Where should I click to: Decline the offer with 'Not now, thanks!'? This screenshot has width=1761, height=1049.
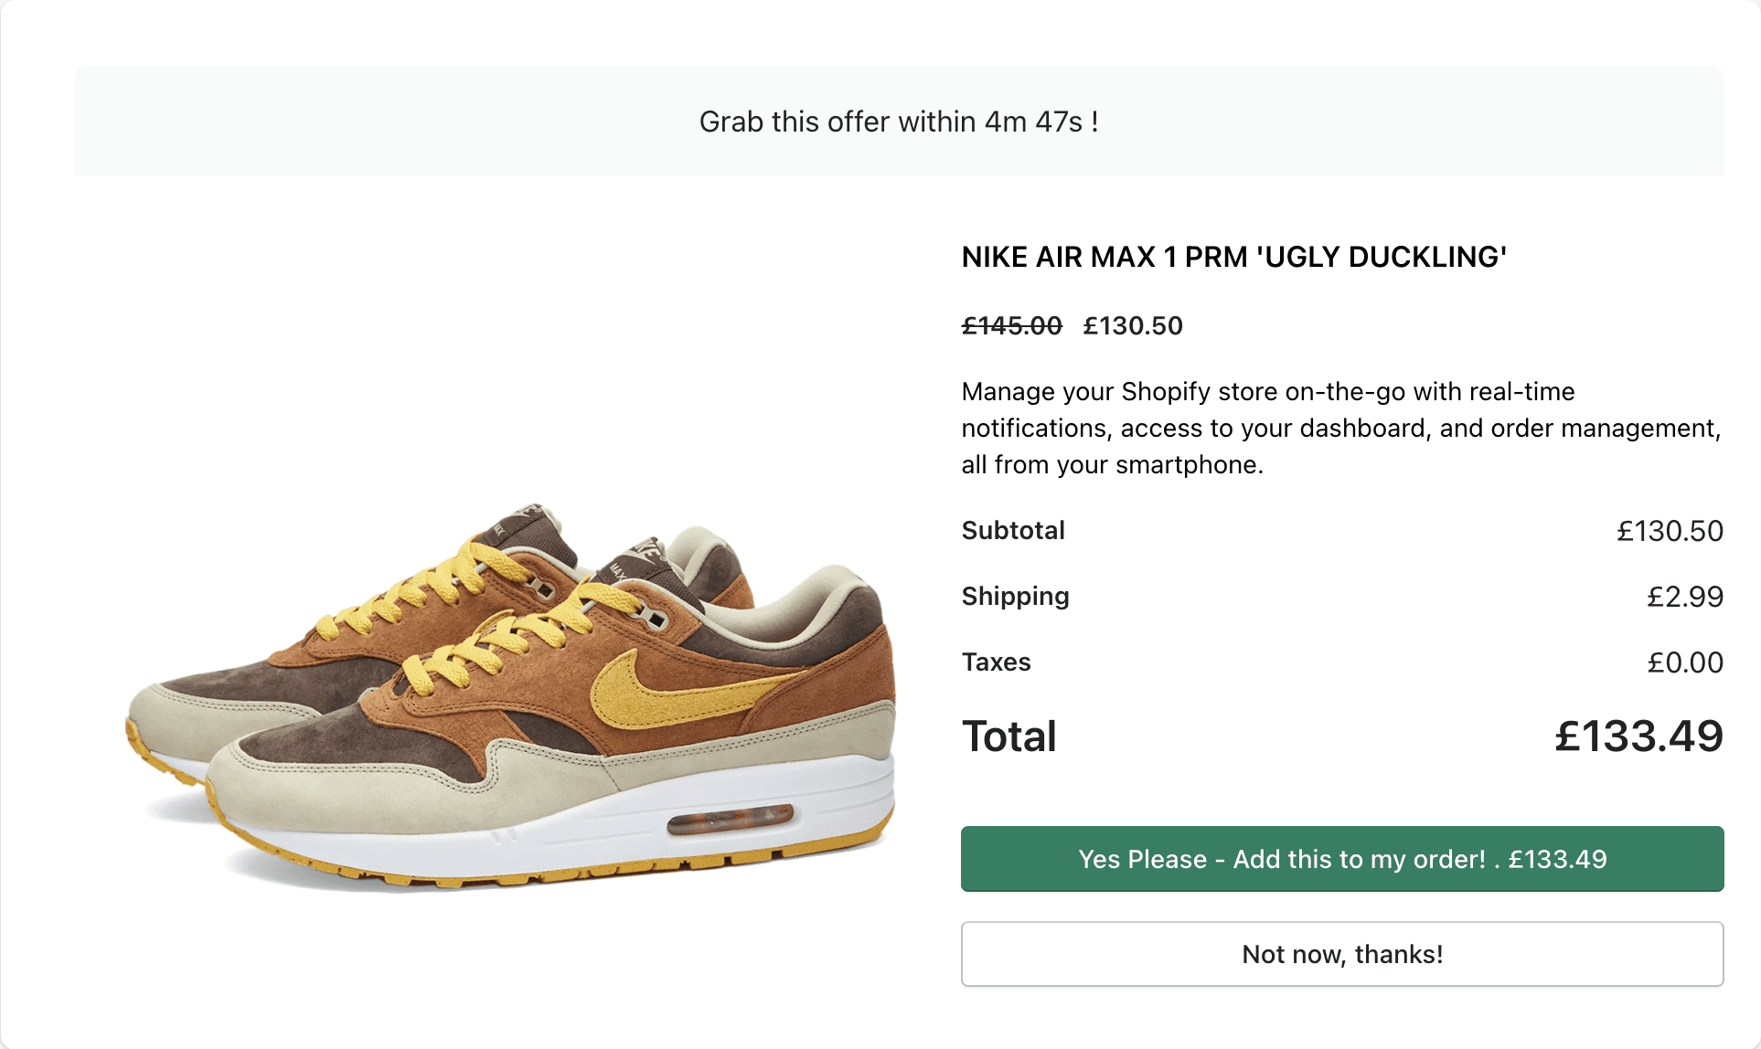tap(1342, 954)
